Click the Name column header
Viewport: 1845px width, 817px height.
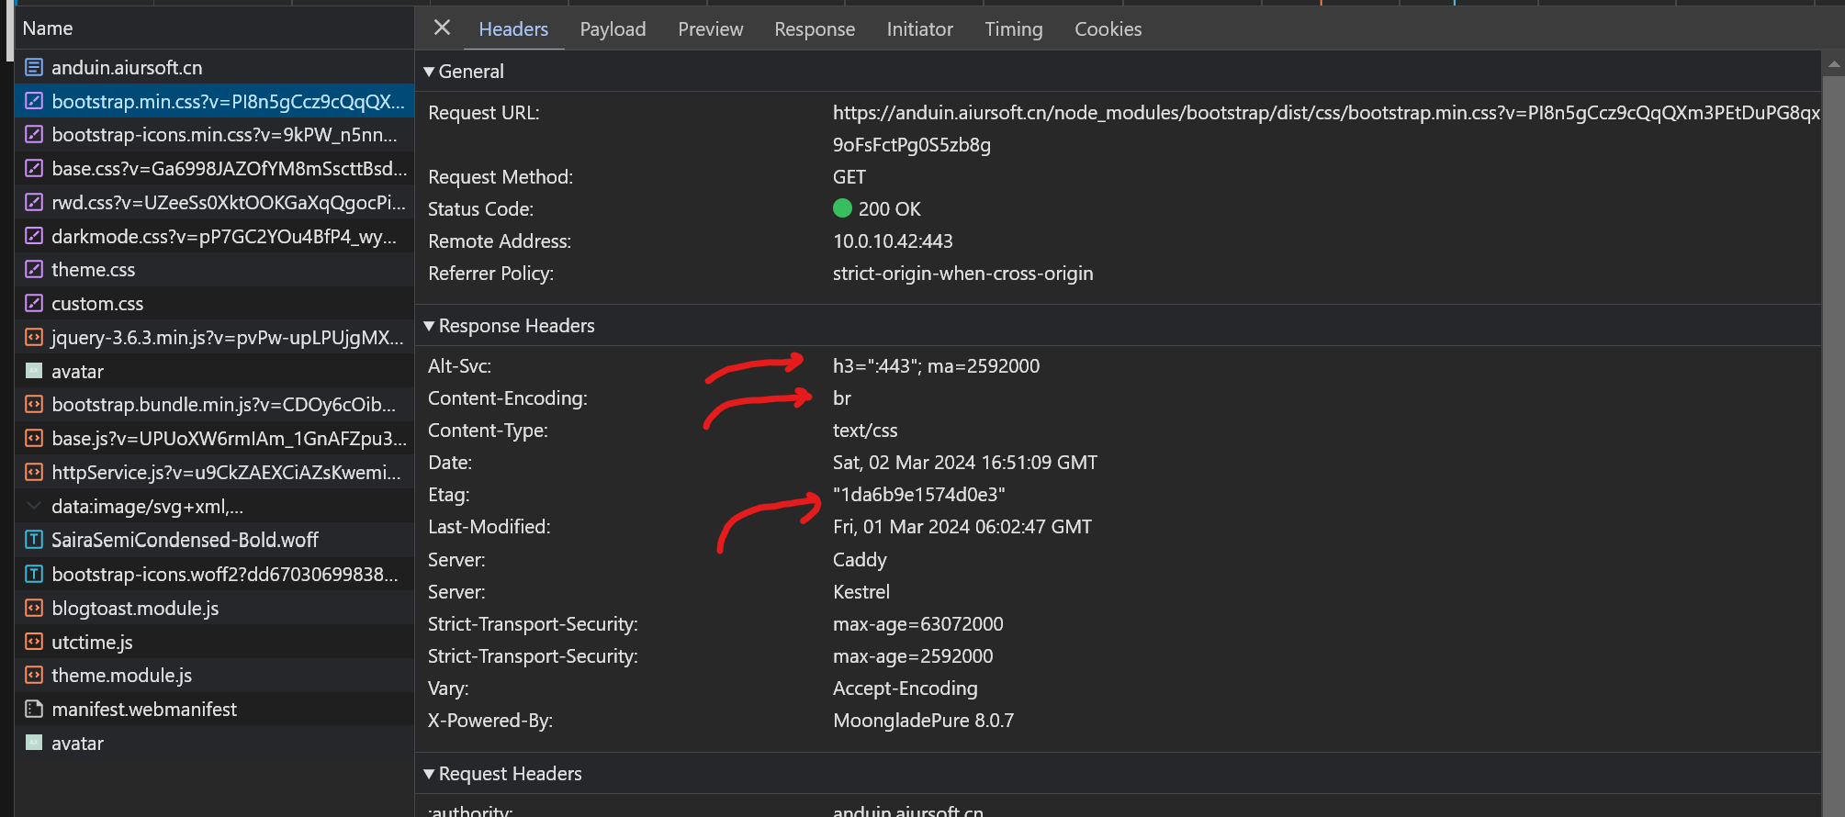click(48, 28)
